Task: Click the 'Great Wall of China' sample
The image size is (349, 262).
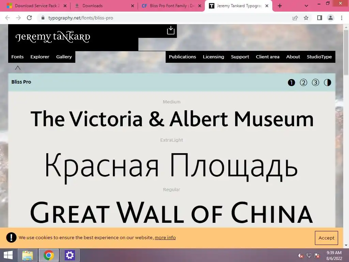Action: (x=171, y=213)
